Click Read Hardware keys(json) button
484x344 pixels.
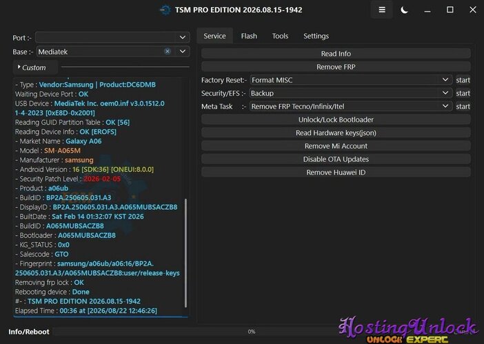[336, 133]
